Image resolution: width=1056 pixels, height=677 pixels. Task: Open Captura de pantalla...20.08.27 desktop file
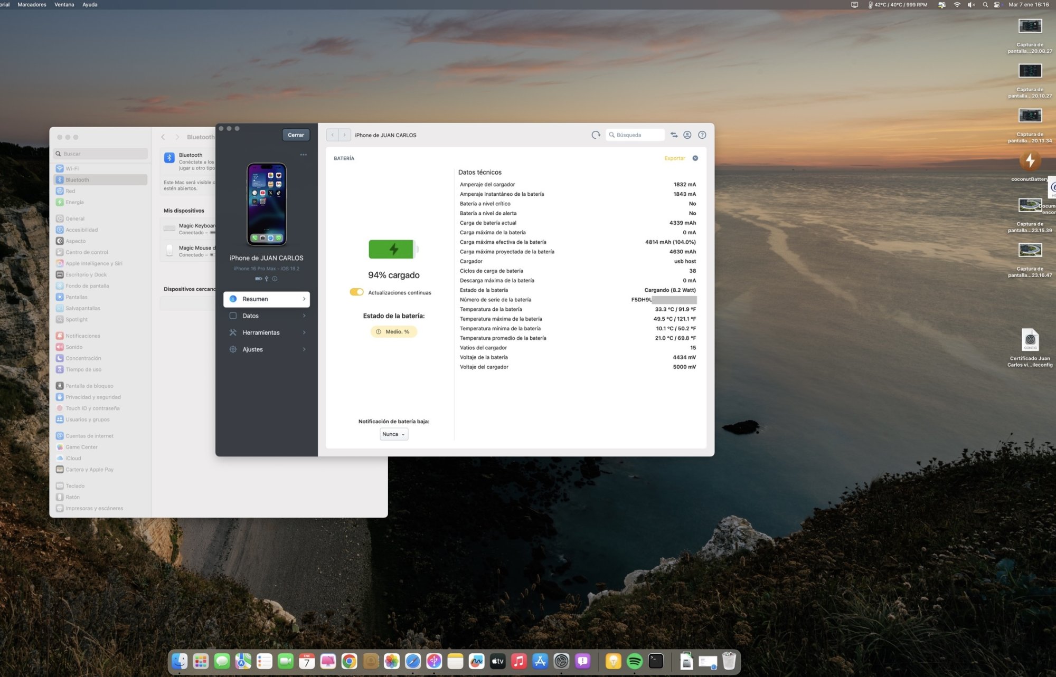point(1030,36)
